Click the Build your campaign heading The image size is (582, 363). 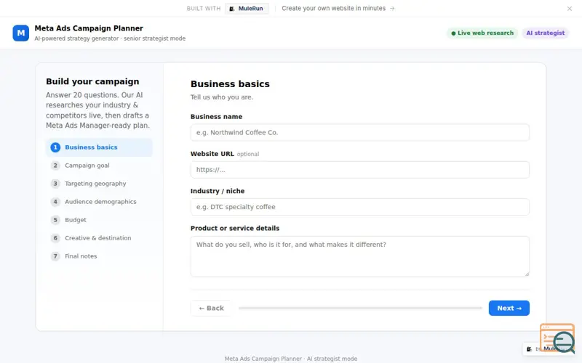tap(92, 81)
